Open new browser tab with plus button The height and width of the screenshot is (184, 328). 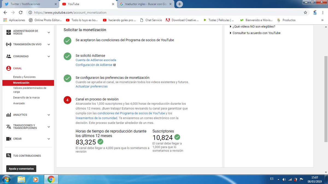tap(180, 4)
